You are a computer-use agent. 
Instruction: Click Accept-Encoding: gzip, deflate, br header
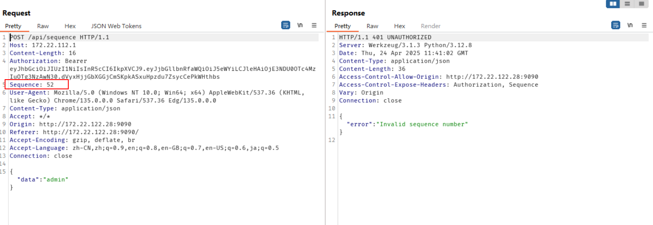click(x=72, y=140)
